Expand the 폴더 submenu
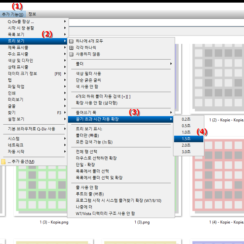244x244 pixels. pos(121,64)
